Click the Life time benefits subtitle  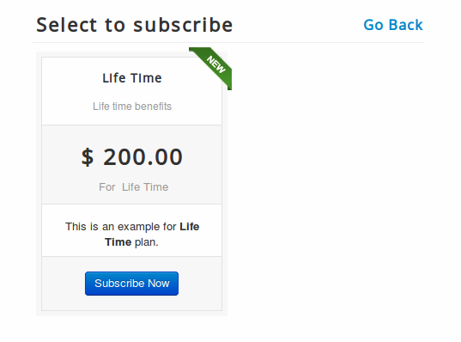(132, 107)
